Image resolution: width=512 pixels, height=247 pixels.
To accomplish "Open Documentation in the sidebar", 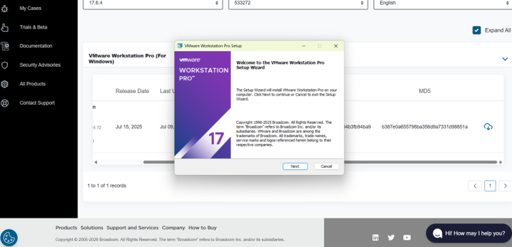I will [x=36, y=46].
